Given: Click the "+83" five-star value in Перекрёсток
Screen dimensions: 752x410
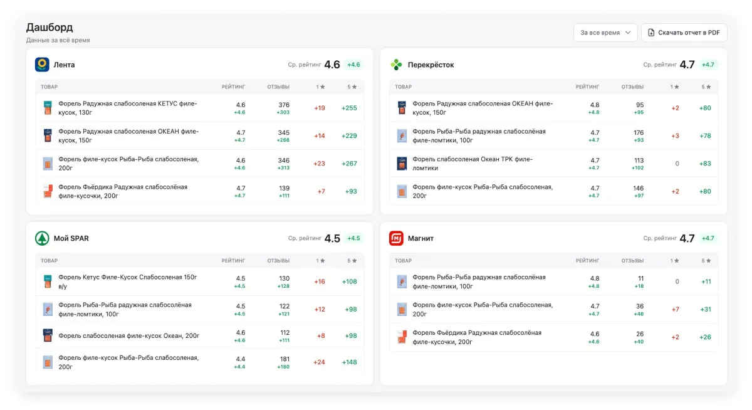Looking at the screenshot, I should (705, 164).
